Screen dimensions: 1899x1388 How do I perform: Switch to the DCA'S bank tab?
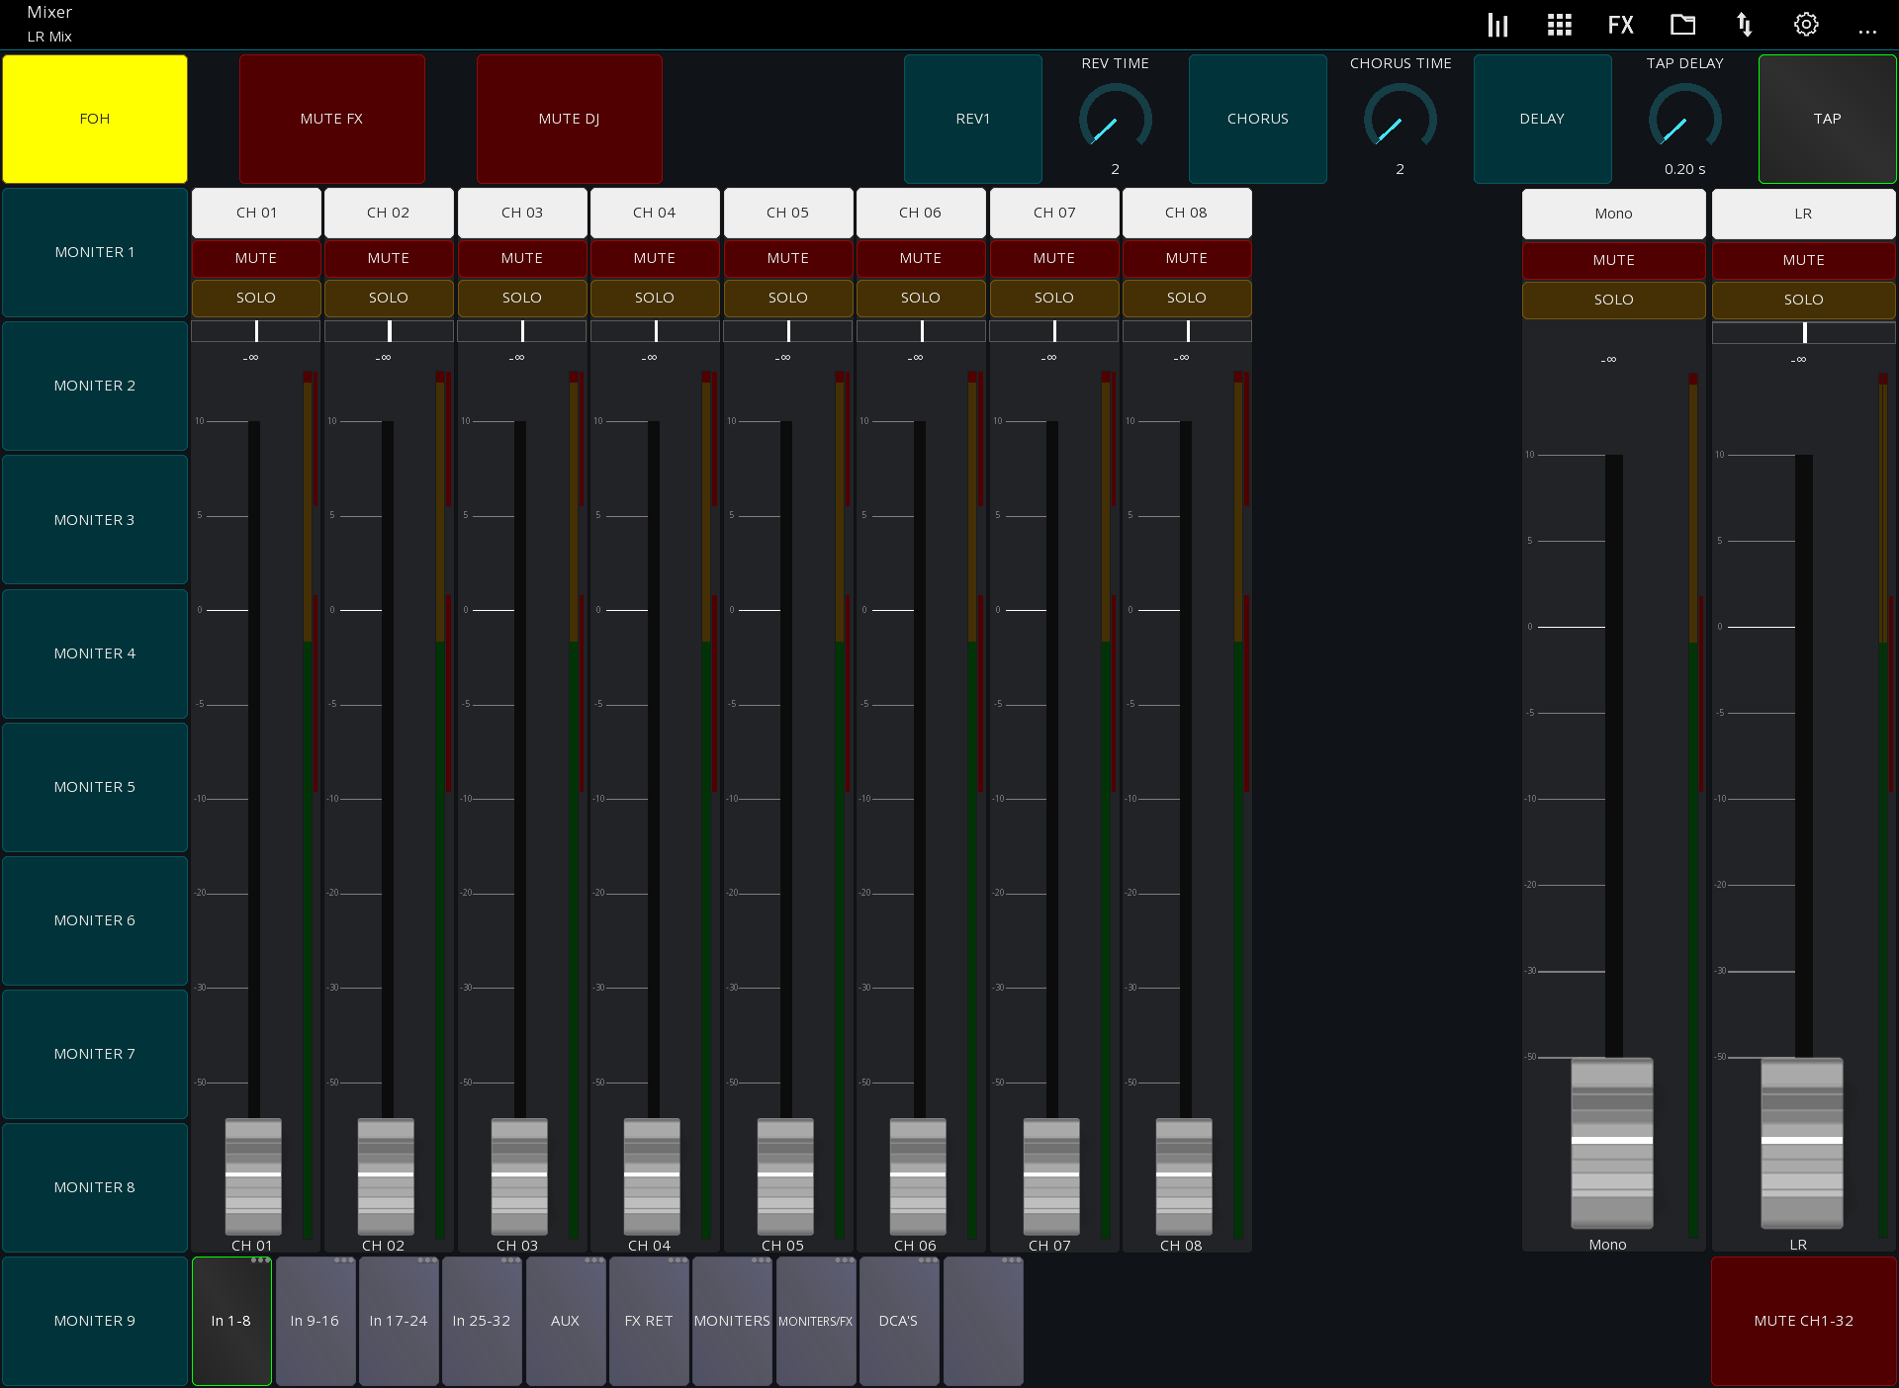point(898,1321)
